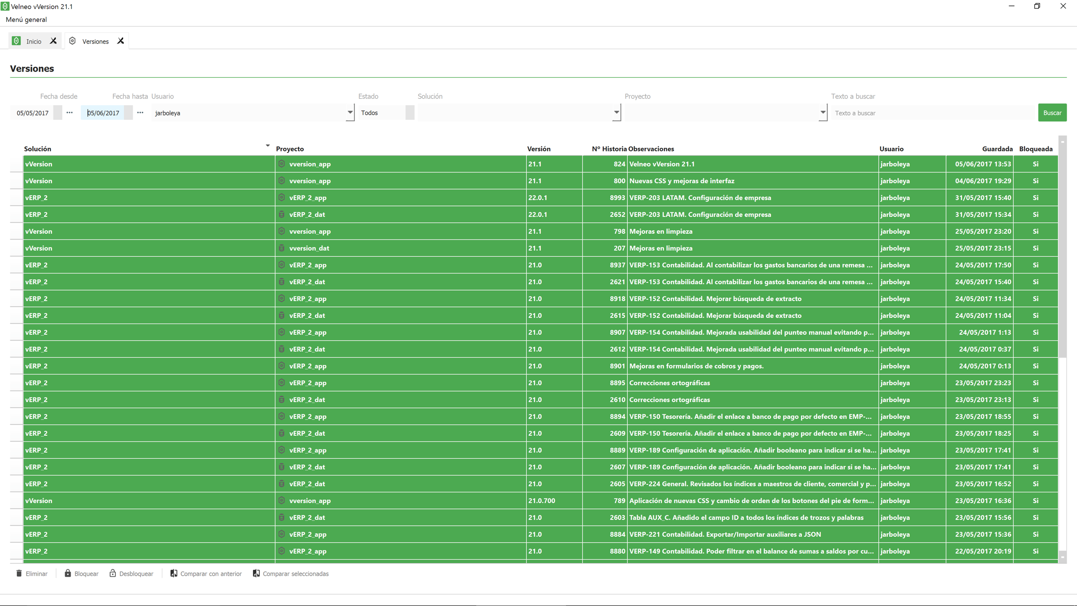
Task: Open the Fecha desde calendar picker
Action: click(x=70, y=113)
